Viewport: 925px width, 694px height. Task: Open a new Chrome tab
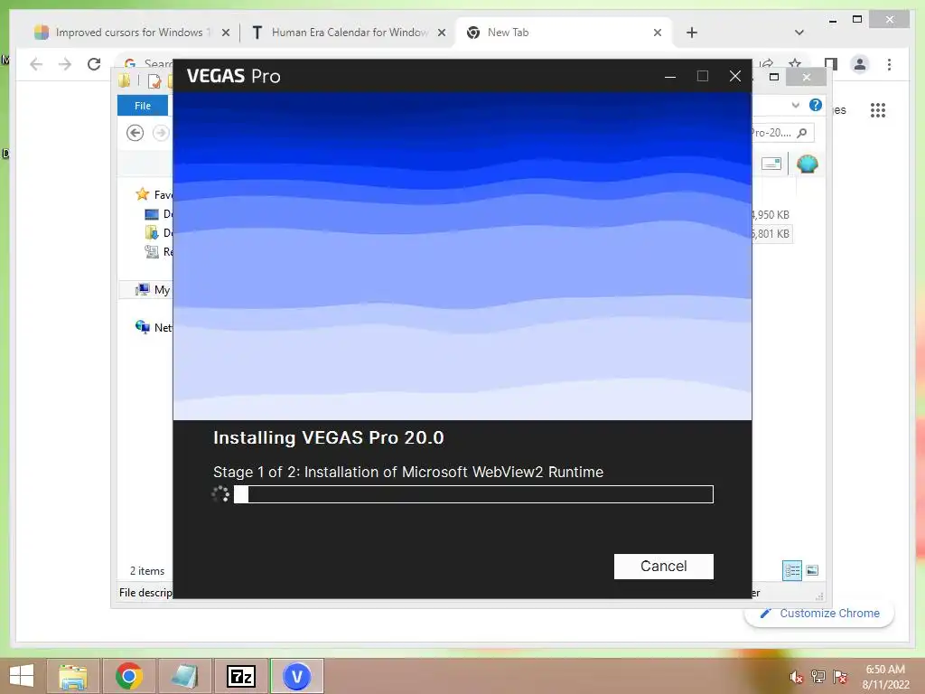coord(692,33)
